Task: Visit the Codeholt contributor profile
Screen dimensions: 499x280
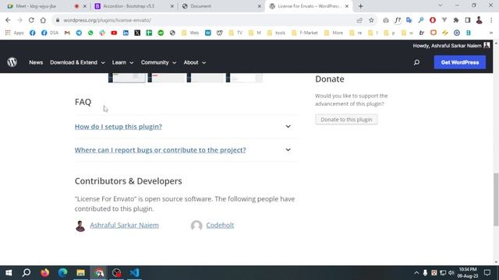Action: [x=220, y=225]
